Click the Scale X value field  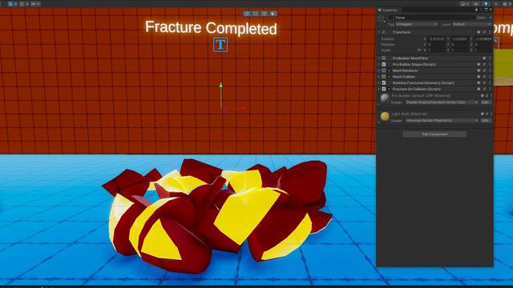(x=436, y=50)
